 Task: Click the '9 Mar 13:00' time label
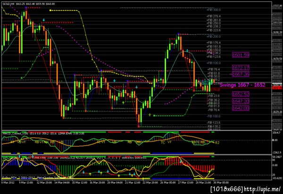point(26,183)
